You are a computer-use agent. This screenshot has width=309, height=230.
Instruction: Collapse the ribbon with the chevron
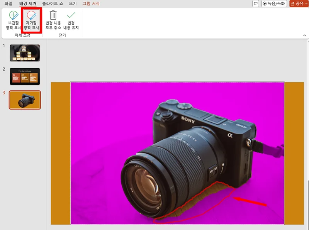[x=304, y=36]
